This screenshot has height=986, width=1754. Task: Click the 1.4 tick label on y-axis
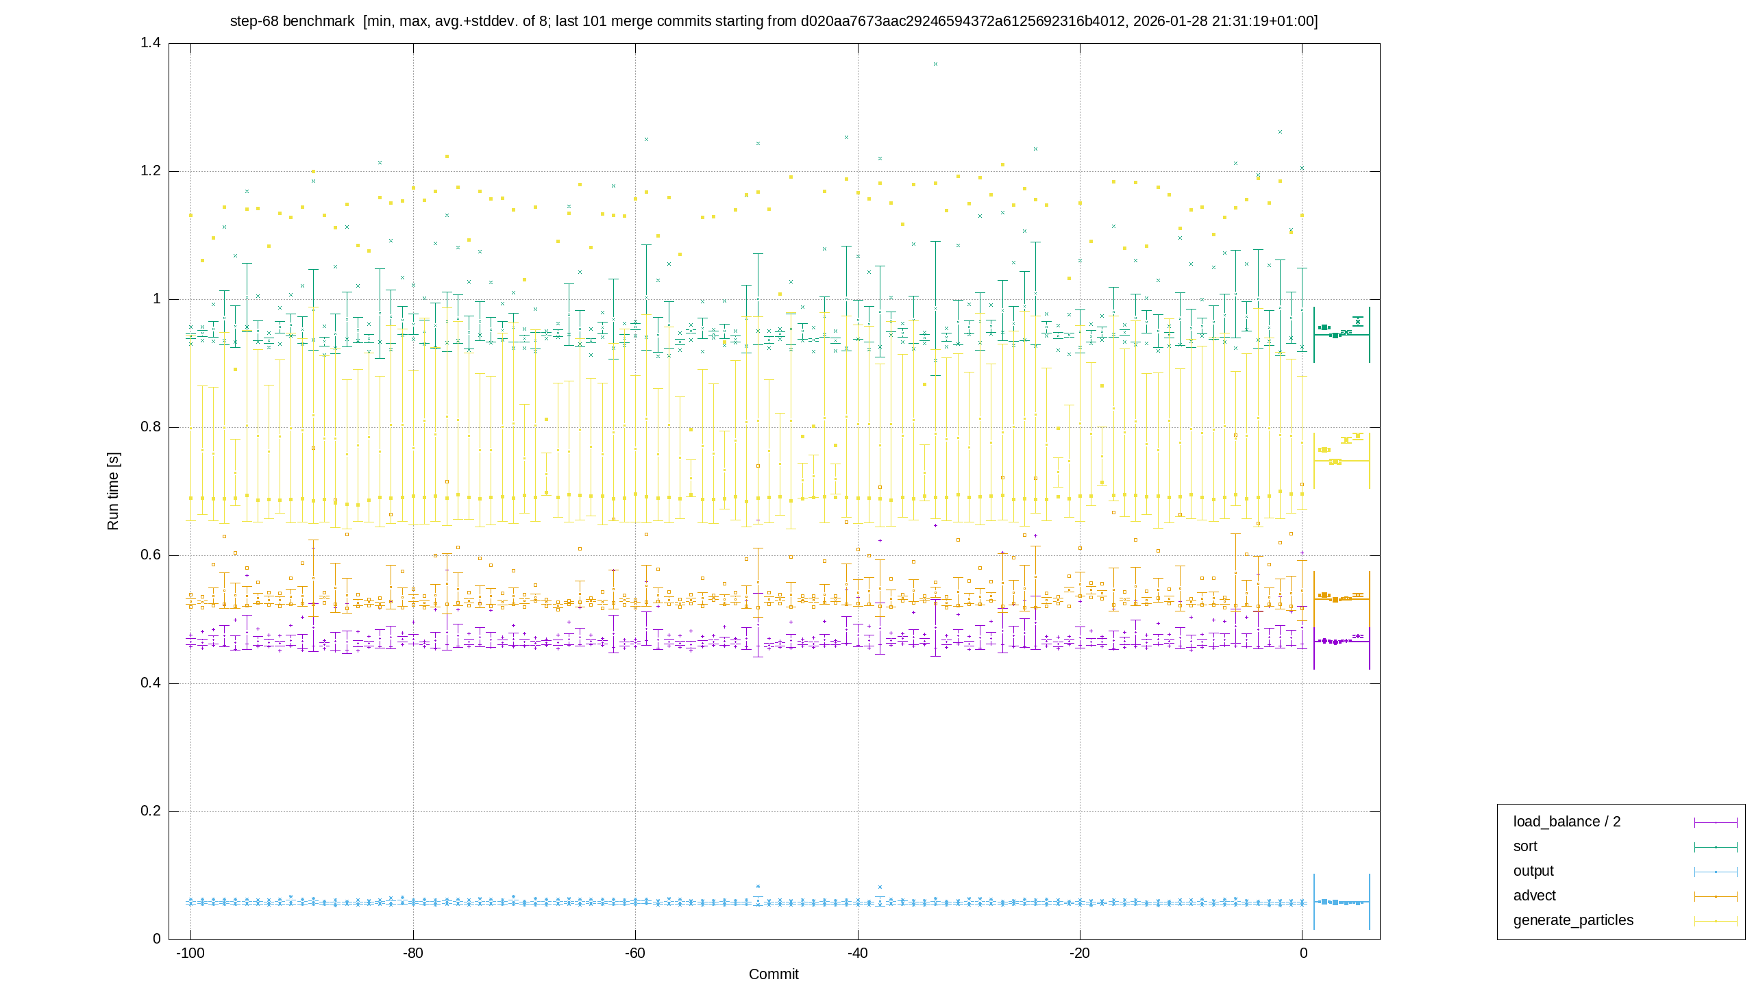(x=151, y=42)
